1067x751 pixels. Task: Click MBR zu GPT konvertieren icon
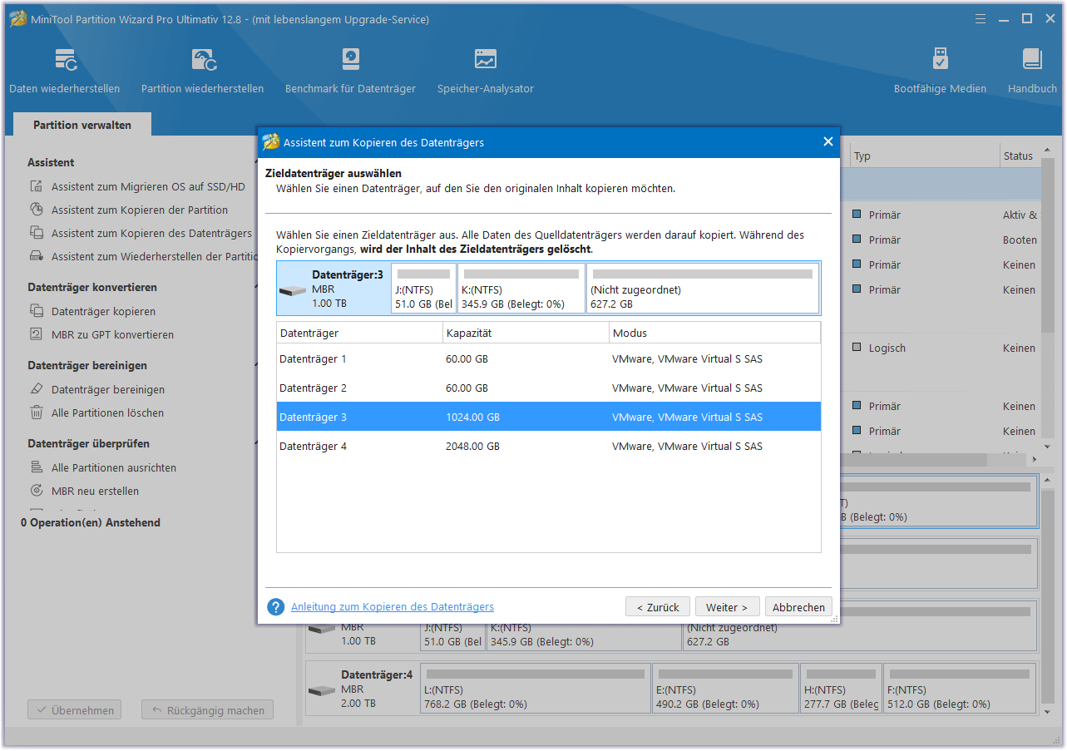37,334
